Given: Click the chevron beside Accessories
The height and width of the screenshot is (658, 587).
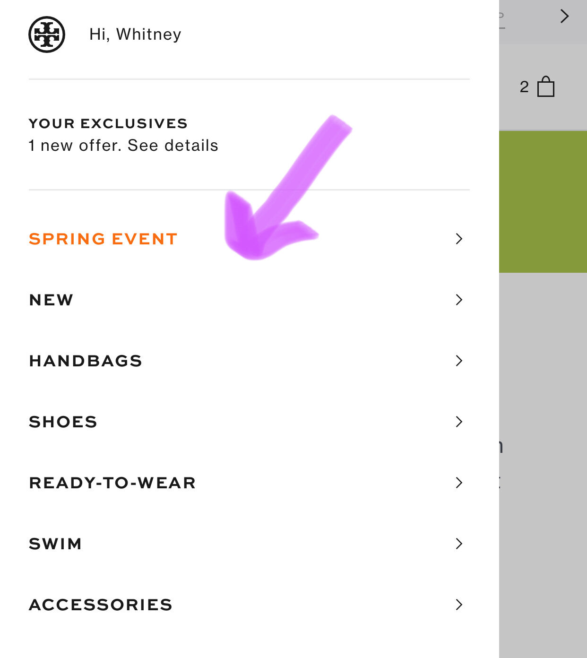Looking at the screenshot, I should (459, 605).
